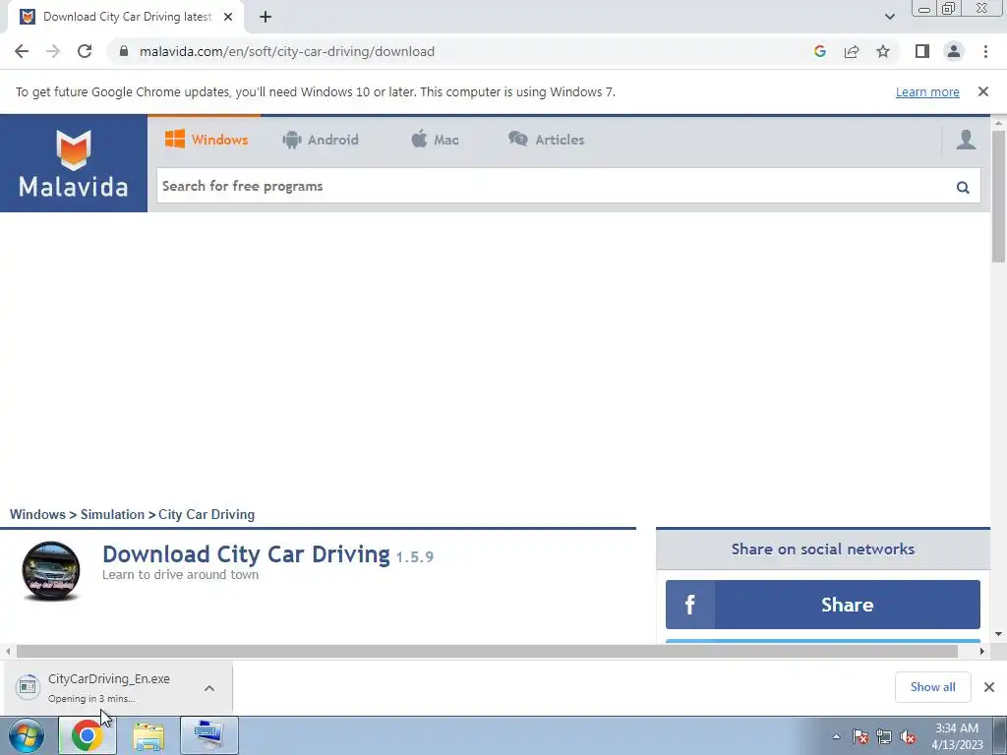Open the Chrome profile avatar
Image resolution: width=1007 pixels, height=755 pixels.
pos(954,51)
